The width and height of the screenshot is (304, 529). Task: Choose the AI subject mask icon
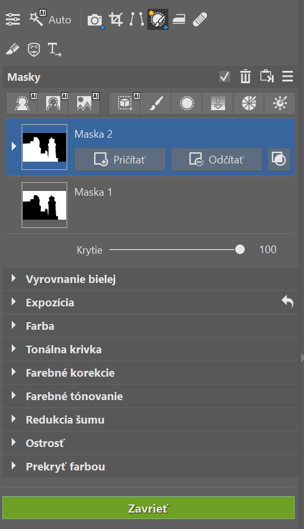(x=22, y=103)
